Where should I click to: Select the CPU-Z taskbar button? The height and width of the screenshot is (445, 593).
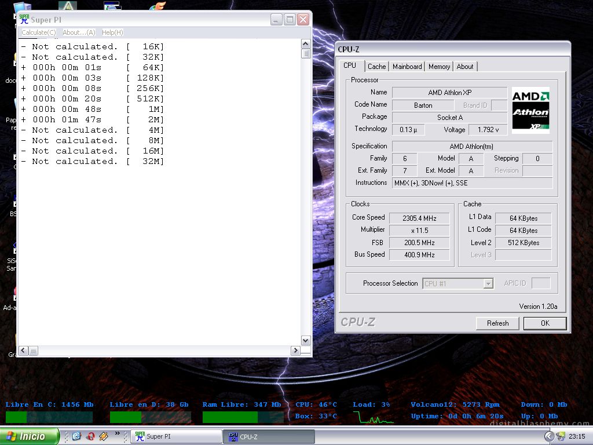269,436
